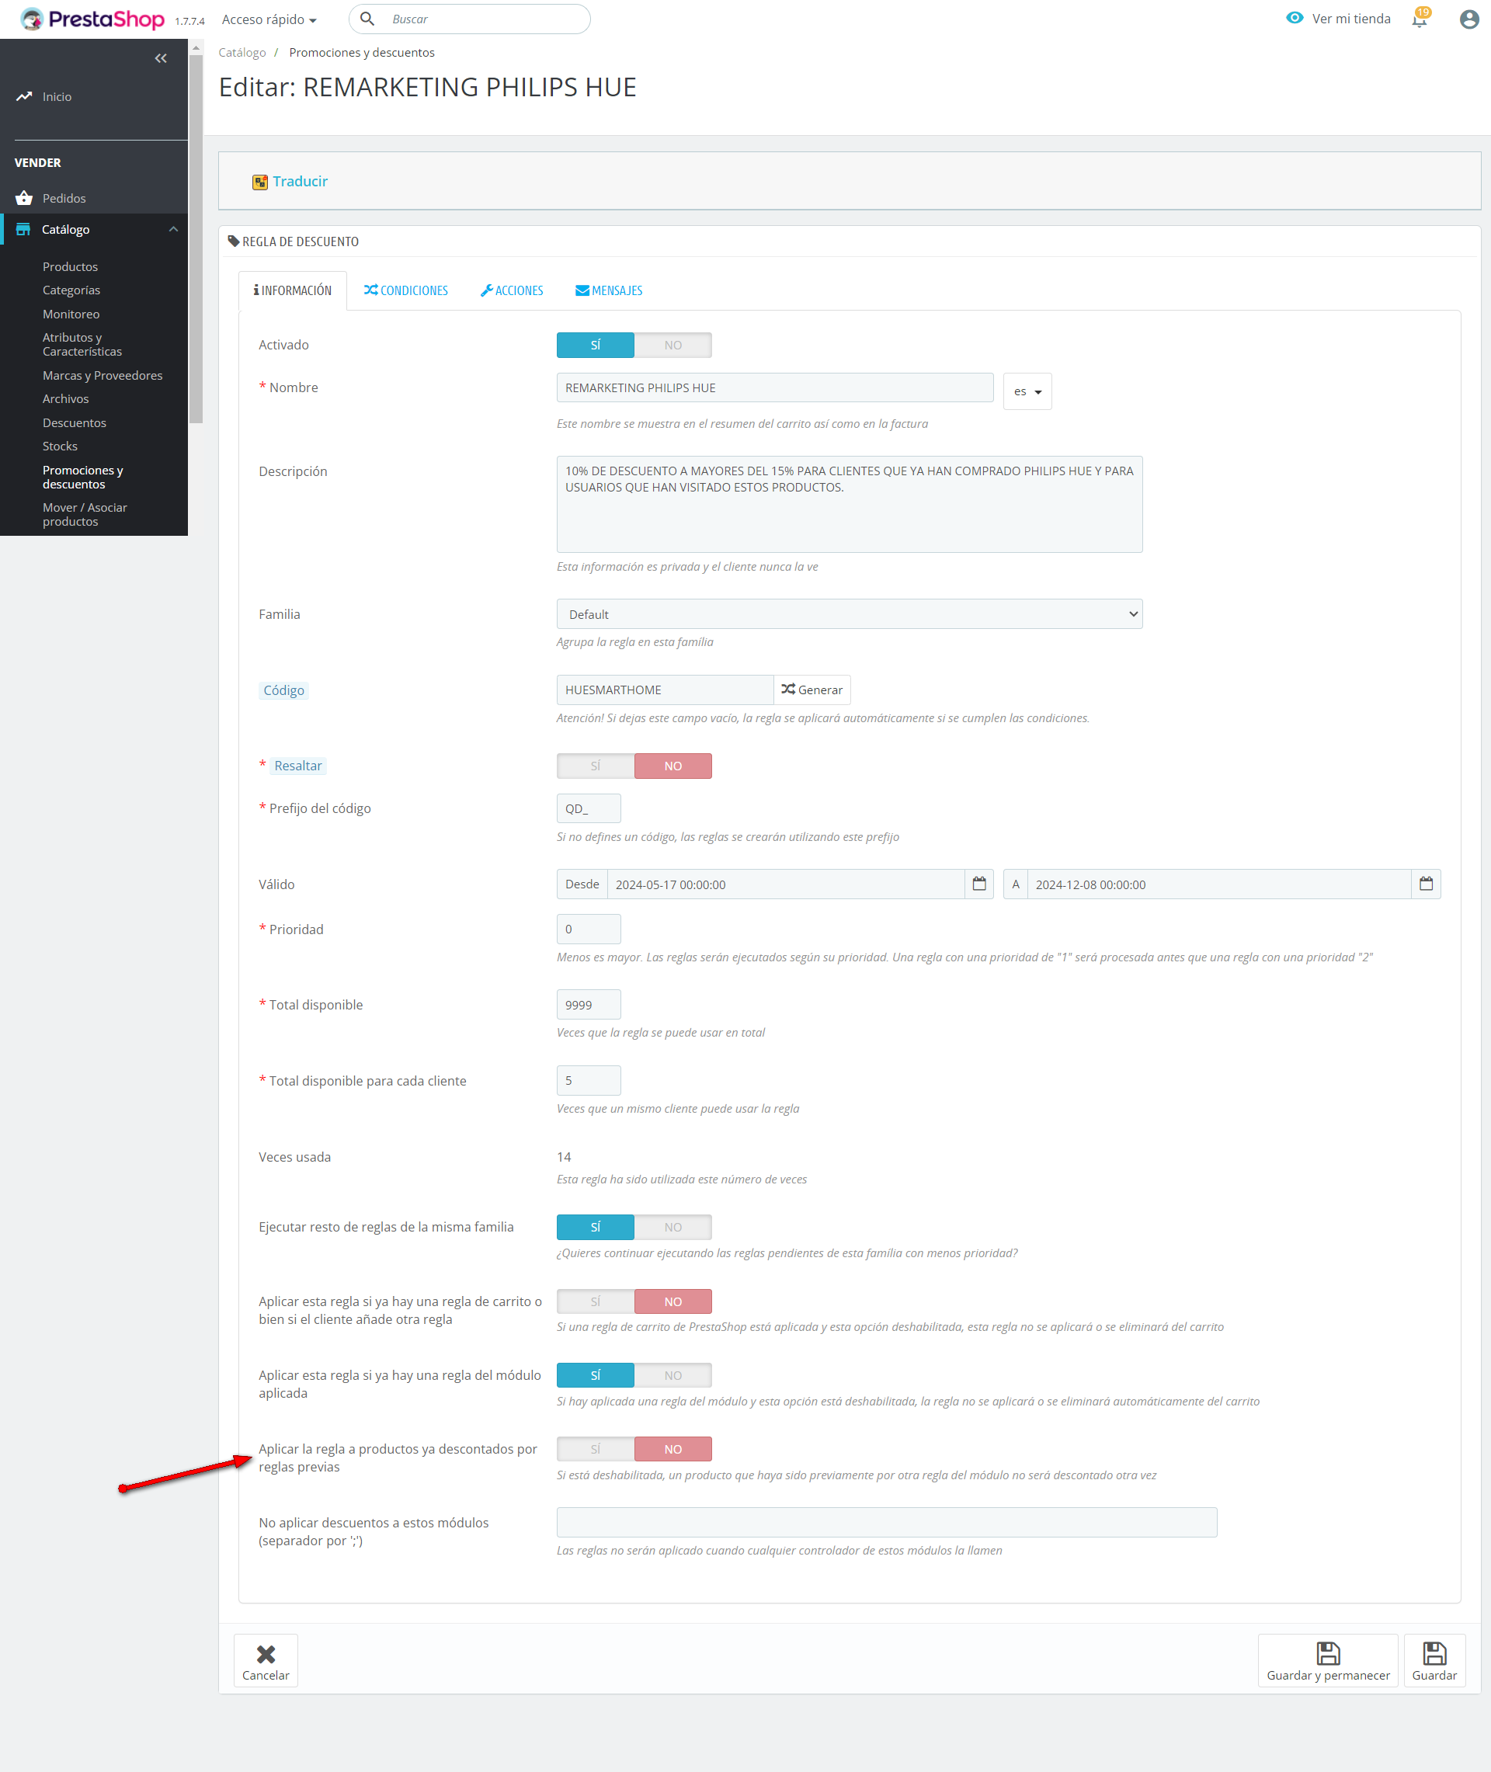
Task: Set Activado toggle to NO
Action: pos(672,345)
